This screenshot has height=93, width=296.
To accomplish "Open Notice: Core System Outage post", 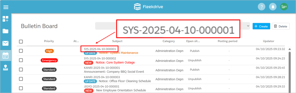I will 115,62.
